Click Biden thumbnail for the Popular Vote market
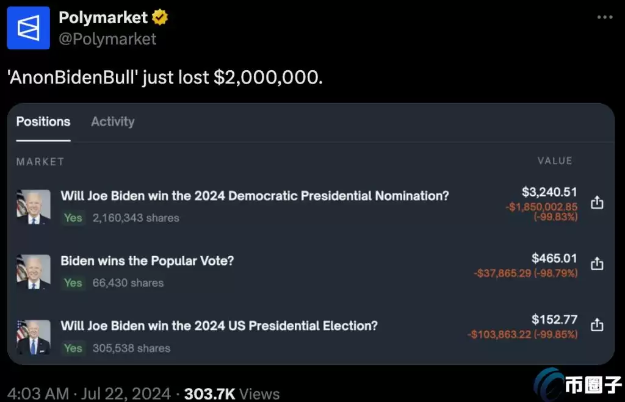Image resolution: width=625 pixels, height=402 pixels. pyautogui.click(x=34, y=272)
